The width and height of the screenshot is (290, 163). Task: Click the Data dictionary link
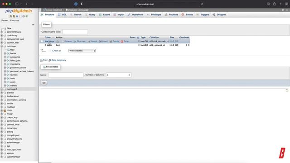[59, 60]
